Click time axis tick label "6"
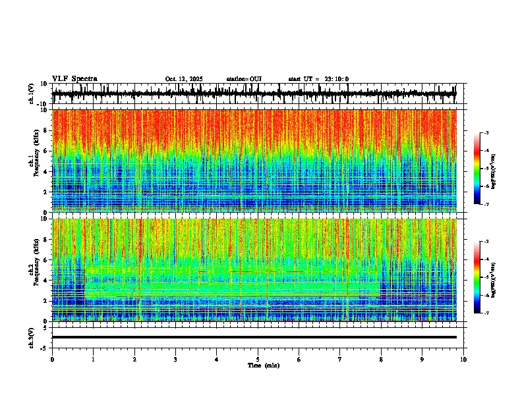Viewport: 522px width, 403px height. pyautogui.click(x=299, y=360)
